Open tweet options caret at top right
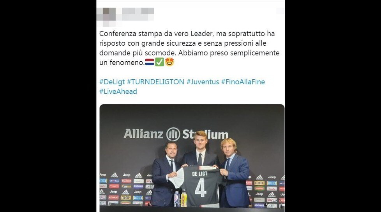The image size is (381, 212). tap(280, 11)
